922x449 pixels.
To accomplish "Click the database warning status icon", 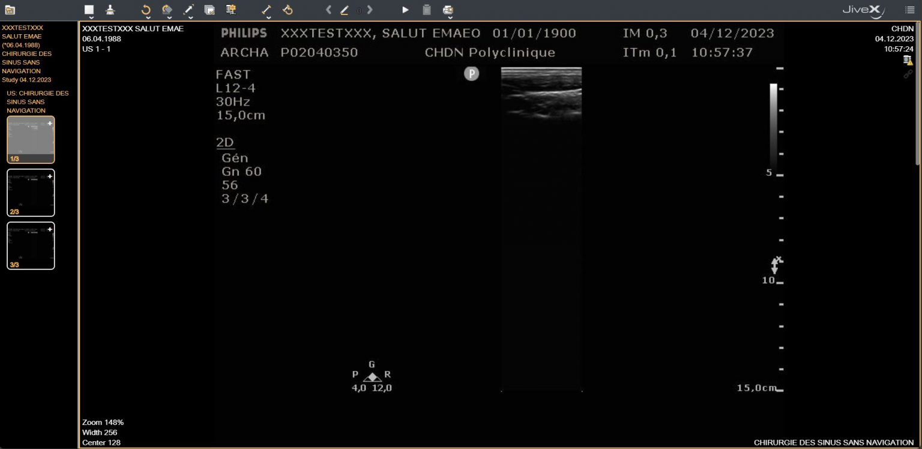I will [908, 61].
